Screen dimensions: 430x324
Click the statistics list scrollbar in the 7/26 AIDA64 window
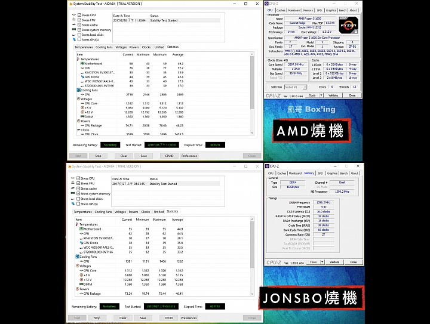click(252, 83)
